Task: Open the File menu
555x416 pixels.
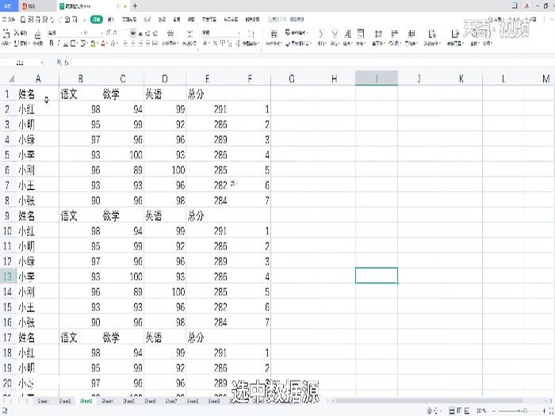Action: (x=9, y=20)
